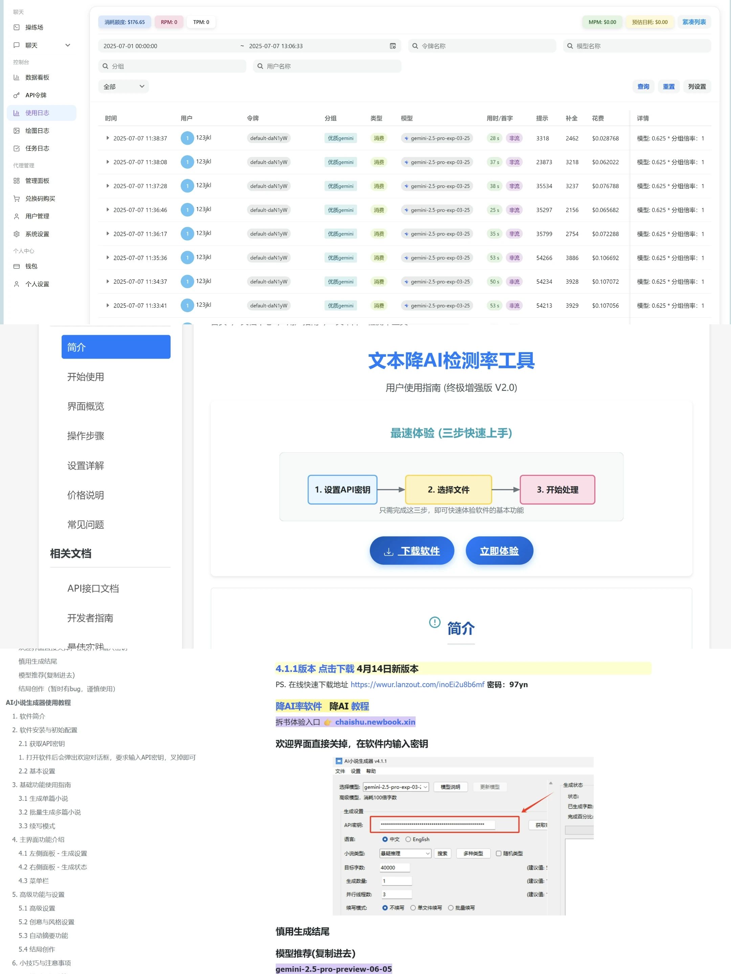Click the API令牌 key icon in the sidebar
The width and height of the screenshot is (731, 974).
click(16, 95)
